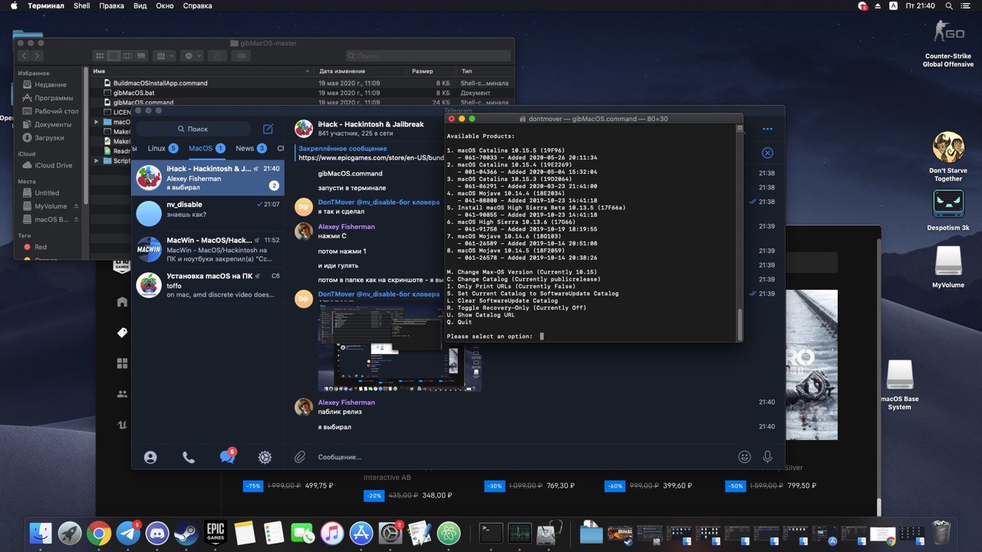982x552 pixels.
Task: Open Trash in the Dock
Action: (941, 532)
